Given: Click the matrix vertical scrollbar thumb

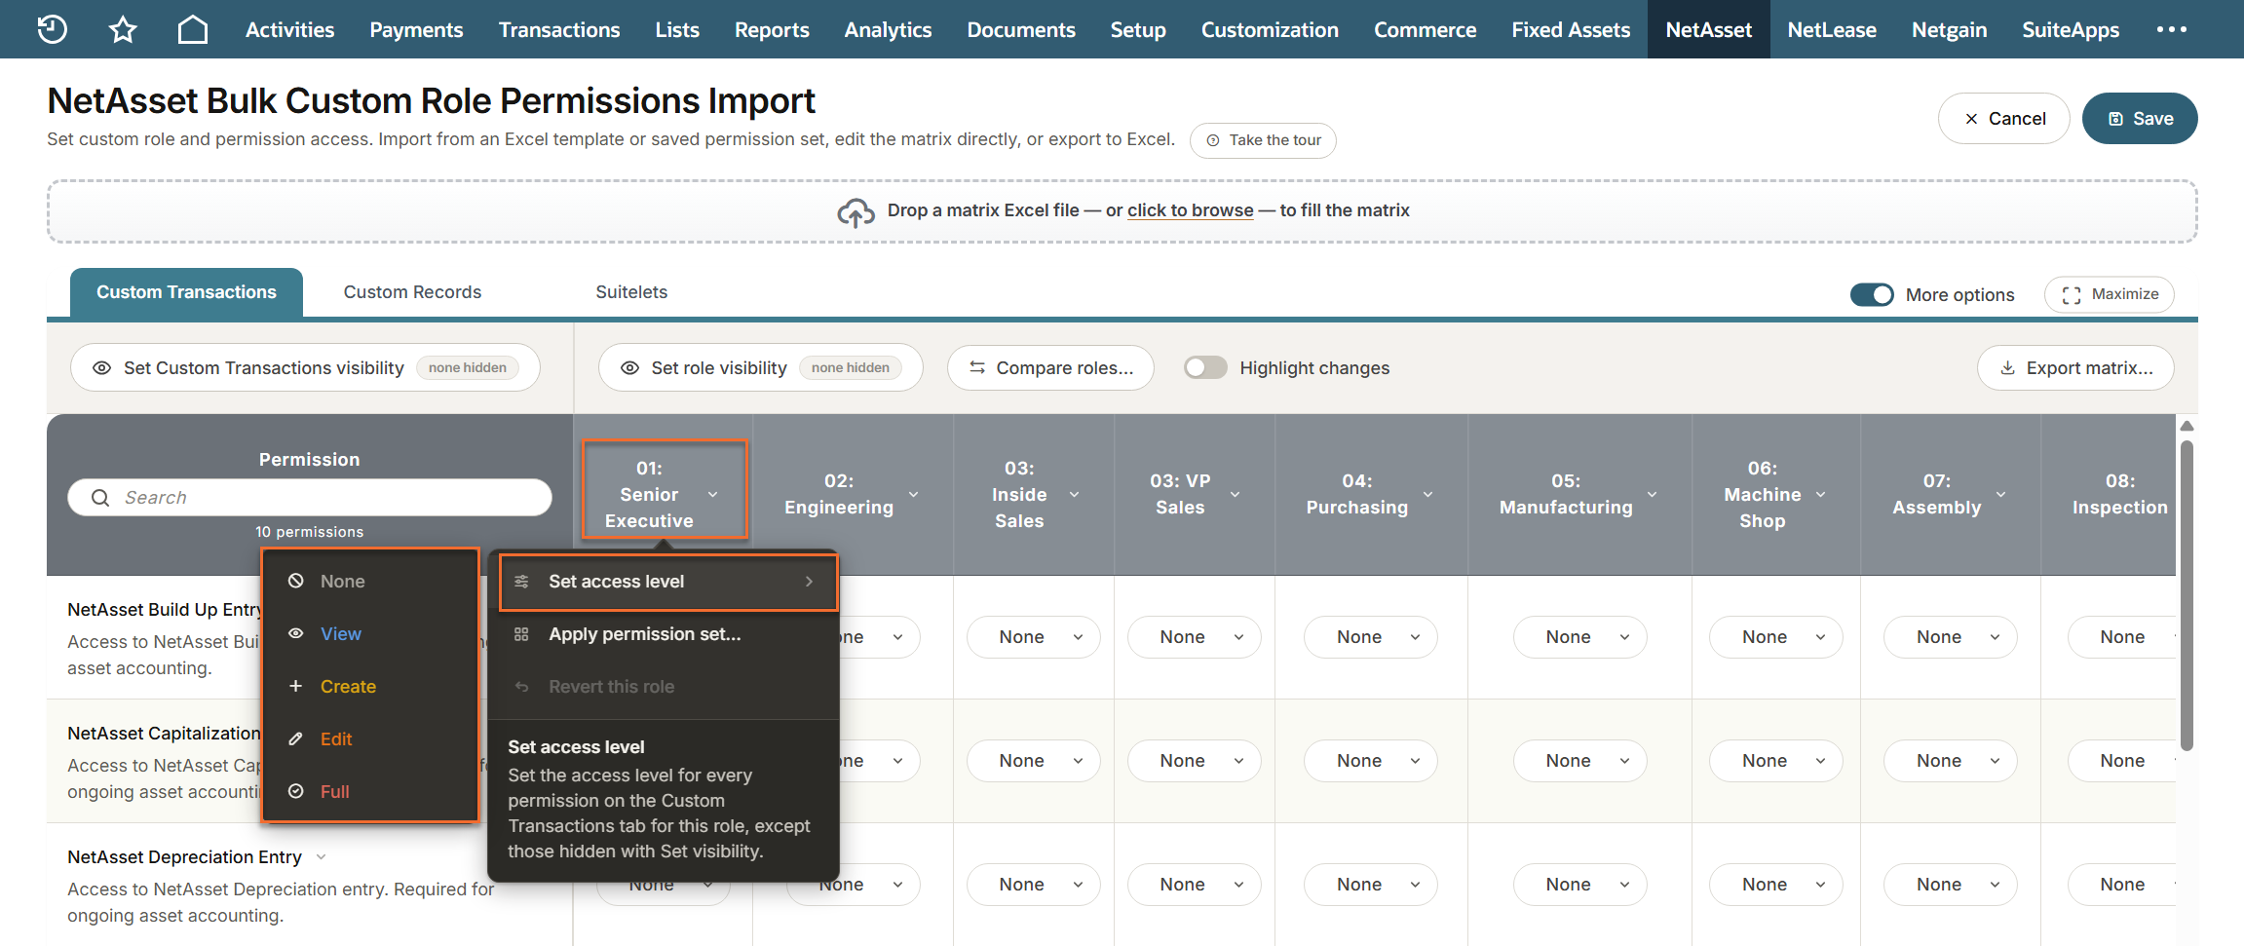Looking at the screenshot, I should click(x=2187, y=594).
